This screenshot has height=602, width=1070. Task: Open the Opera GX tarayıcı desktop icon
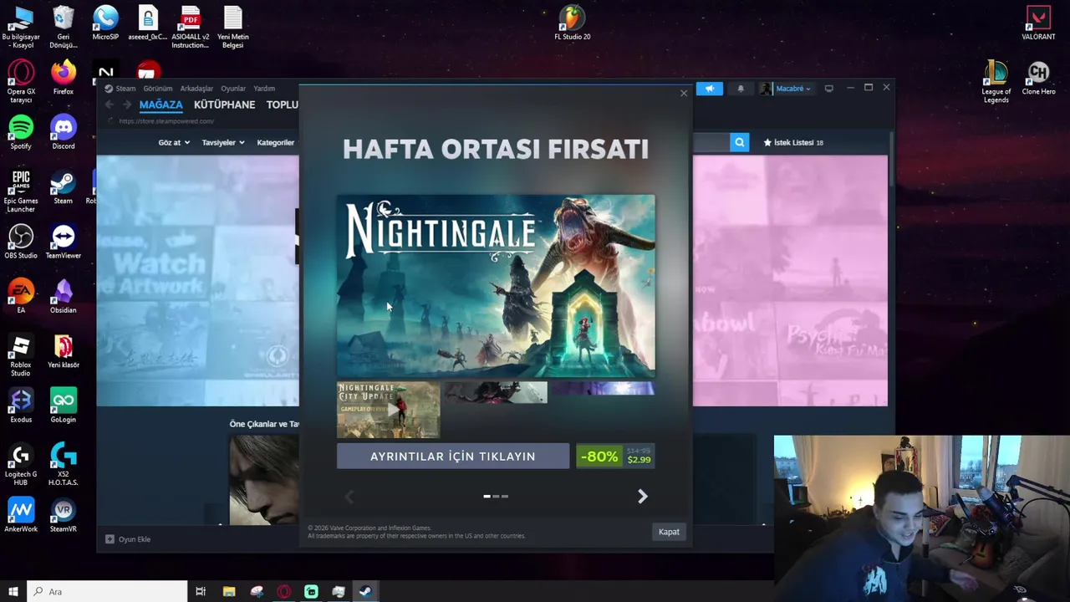tap(21, 82)
